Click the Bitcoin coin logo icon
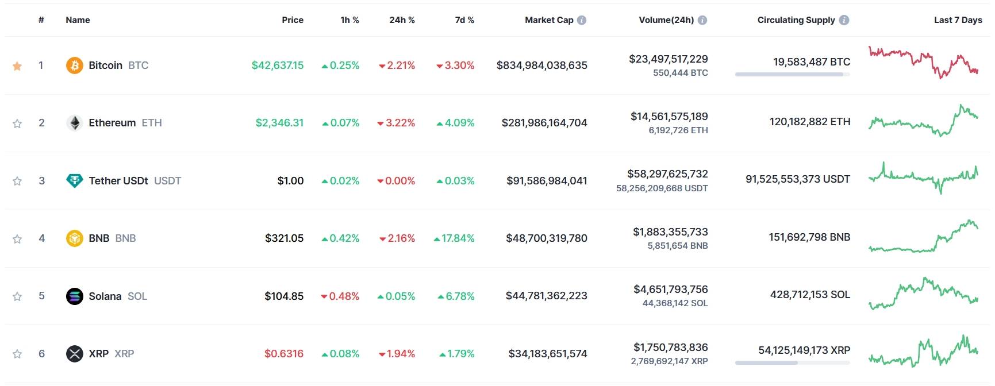Screen dimensions: 995x386 pos(74,65)
